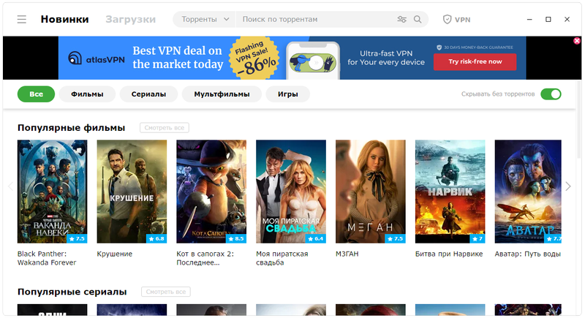Select the Игры category filter
This screenshot has height=318, width=585.
click(287, 94)
